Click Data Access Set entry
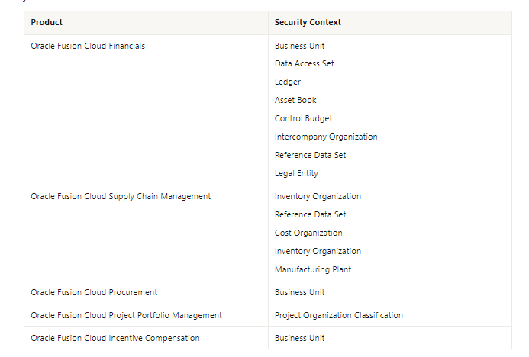 (305, 64)
